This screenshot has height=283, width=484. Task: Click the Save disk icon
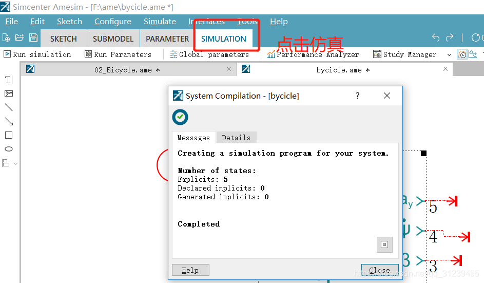(33, 37)
